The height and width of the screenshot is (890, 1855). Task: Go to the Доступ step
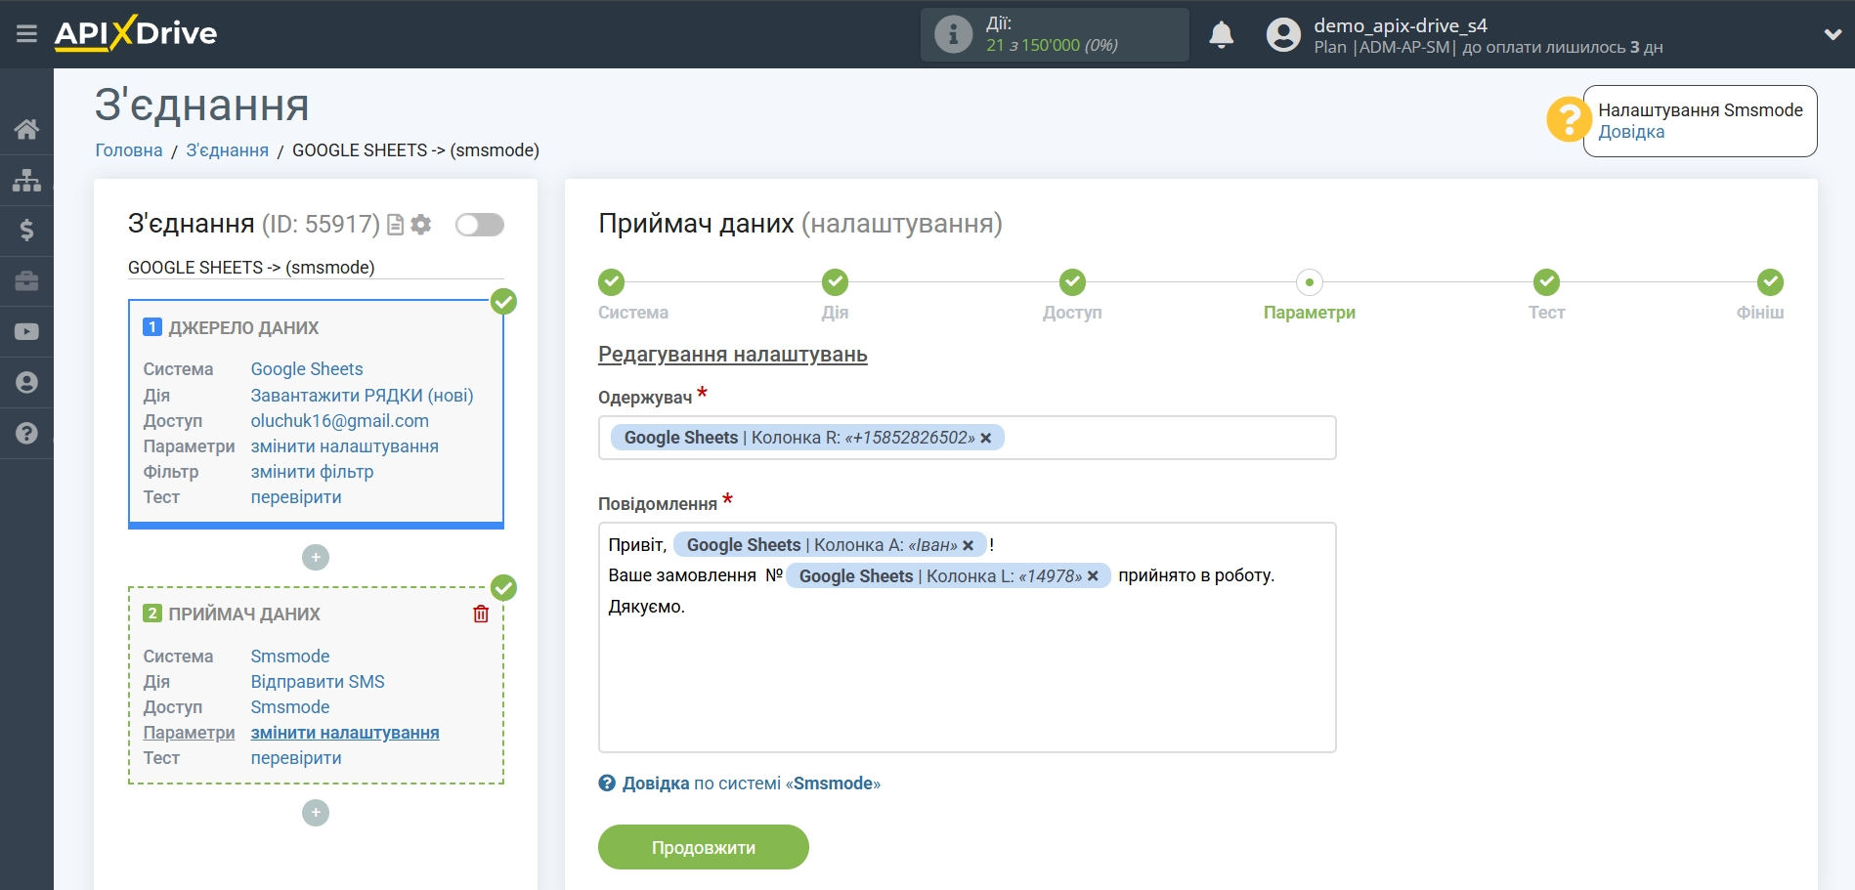pyautogui.click(x=1072, y=283)
